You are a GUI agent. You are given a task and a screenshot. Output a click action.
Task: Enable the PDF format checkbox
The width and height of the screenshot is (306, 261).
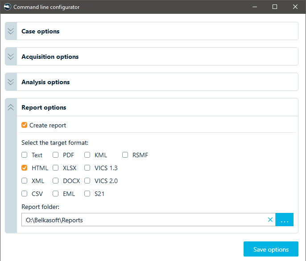point(56,155)
